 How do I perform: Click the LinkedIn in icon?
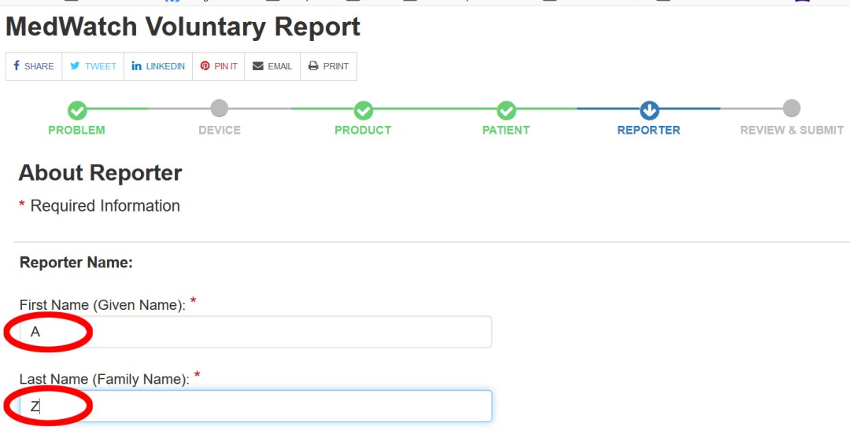click(137, 65)
